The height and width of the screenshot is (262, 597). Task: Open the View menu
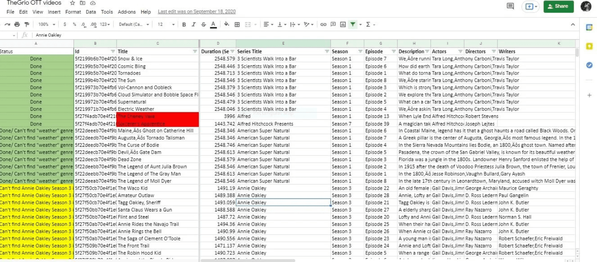pos(38,12)
